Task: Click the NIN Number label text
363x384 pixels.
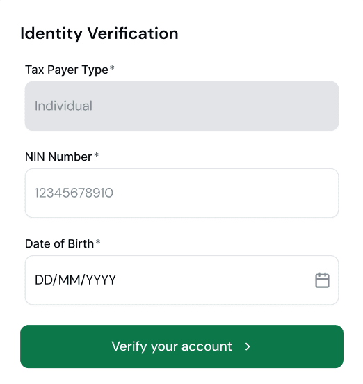Action: coord(58,157)
